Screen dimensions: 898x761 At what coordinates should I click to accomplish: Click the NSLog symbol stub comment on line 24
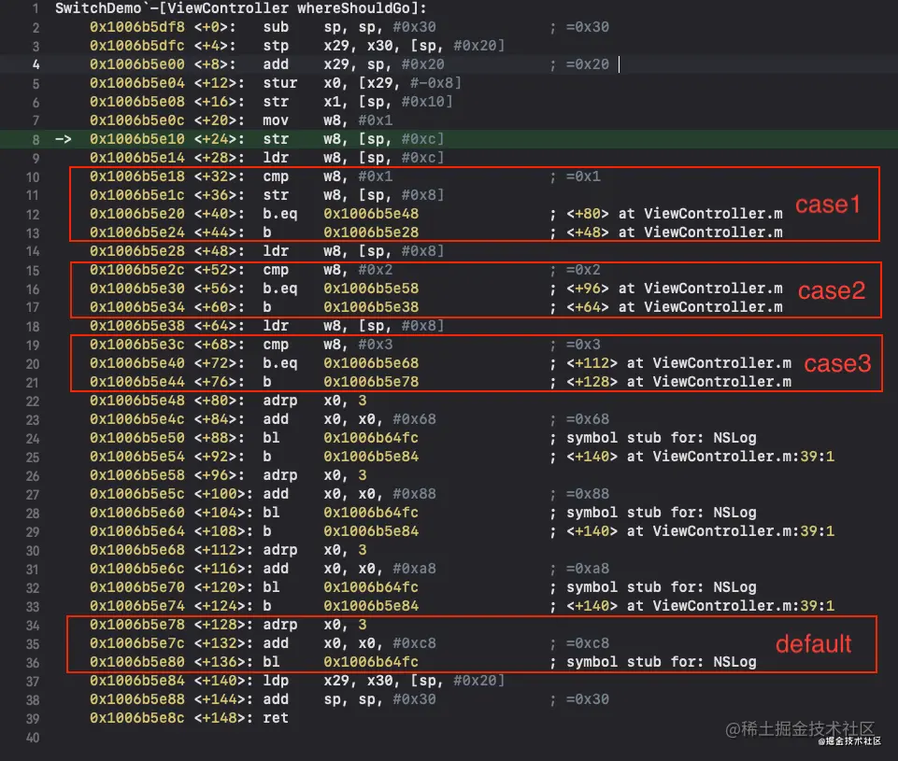click(x=661, y=438)
